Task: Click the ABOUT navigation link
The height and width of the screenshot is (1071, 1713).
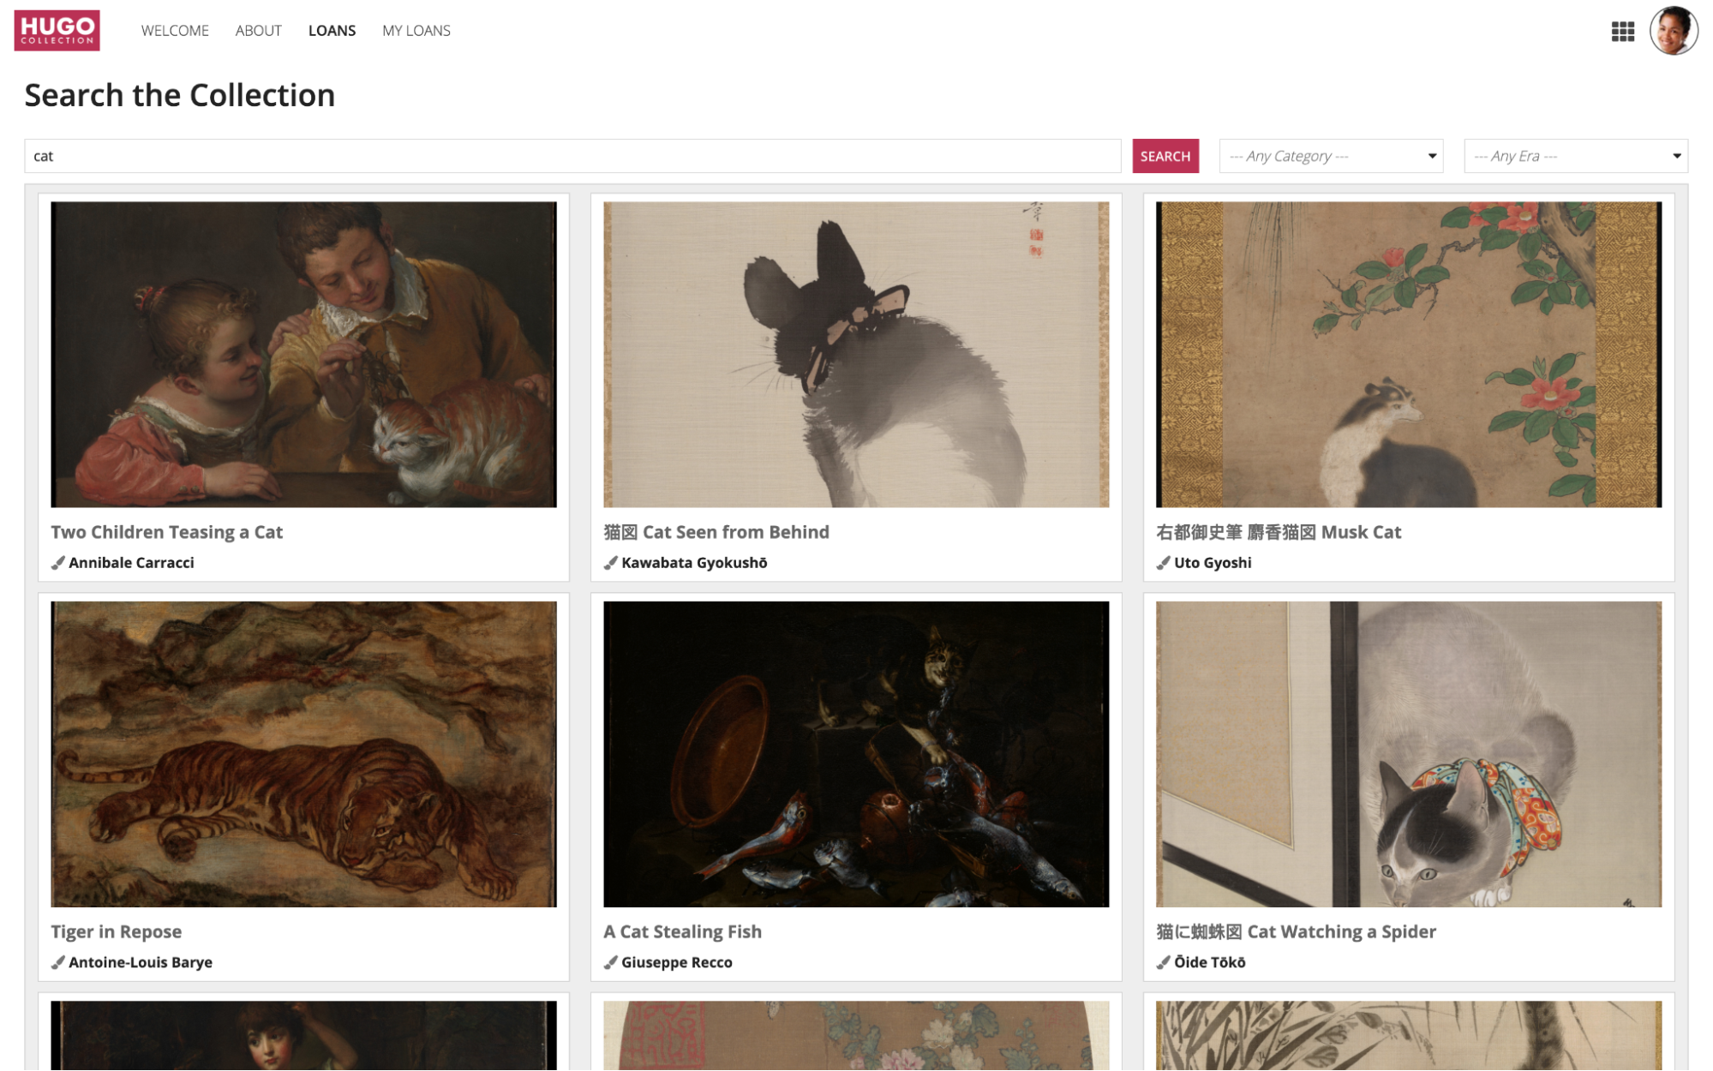Action: [258, 28]
